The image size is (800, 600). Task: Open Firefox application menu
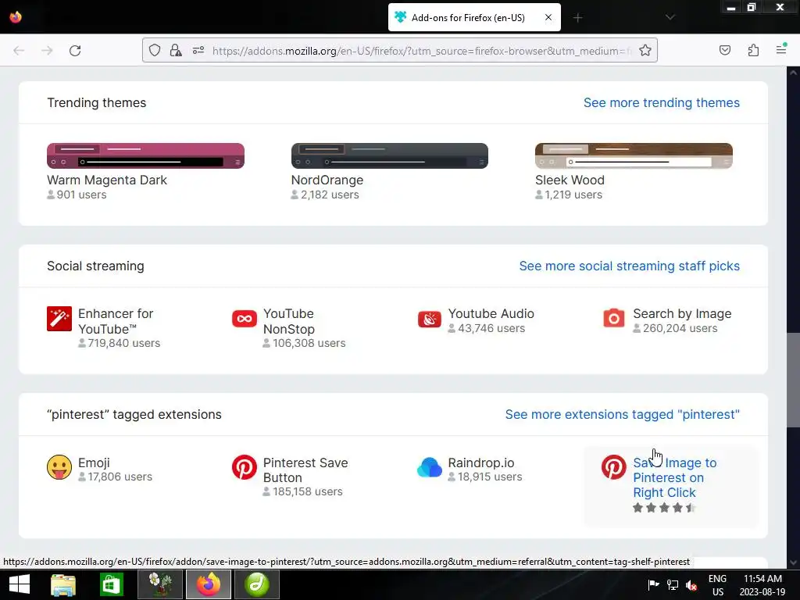click(x=781, y=49)
